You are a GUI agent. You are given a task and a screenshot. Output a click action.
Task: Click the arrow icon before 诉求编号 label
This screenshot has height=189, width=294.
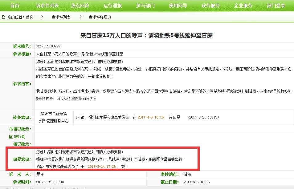[x=11, y=46]
